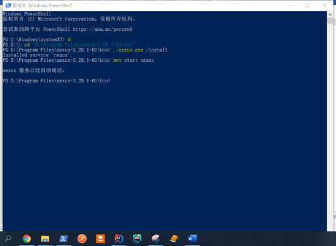Click the last prompt line in the terminal
This screenshot has height=246, width=336.
[56, 81]
